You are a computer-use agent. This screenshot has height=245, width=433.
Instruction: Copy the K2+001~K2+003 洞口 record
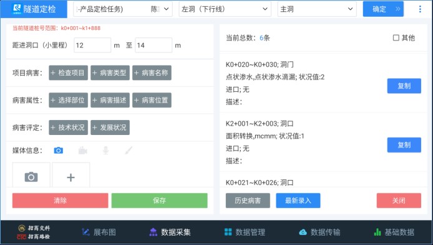[x=404, y=145]
